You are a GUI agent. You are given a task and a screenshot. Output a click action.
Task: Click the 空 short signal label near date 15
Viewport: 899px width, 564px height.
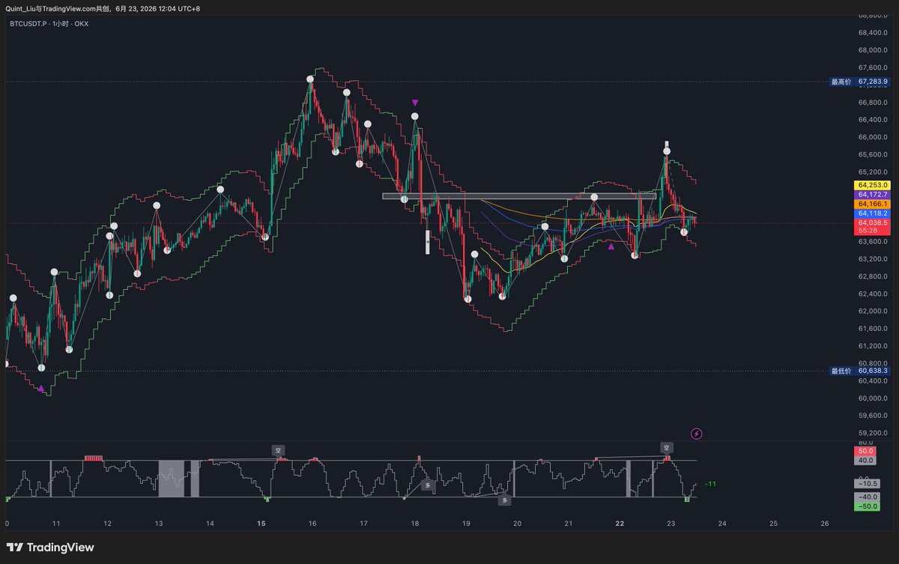279,450
